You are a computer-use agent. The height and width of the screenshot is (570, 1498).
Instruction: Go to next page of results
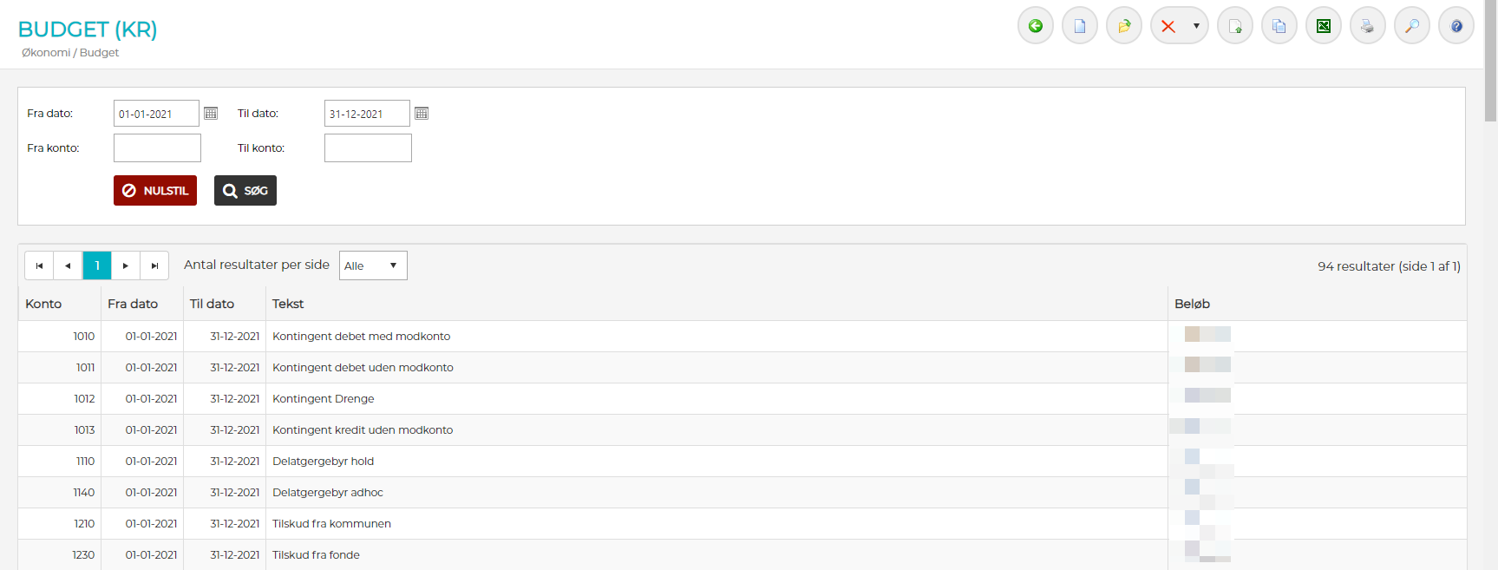coord(126,265)
